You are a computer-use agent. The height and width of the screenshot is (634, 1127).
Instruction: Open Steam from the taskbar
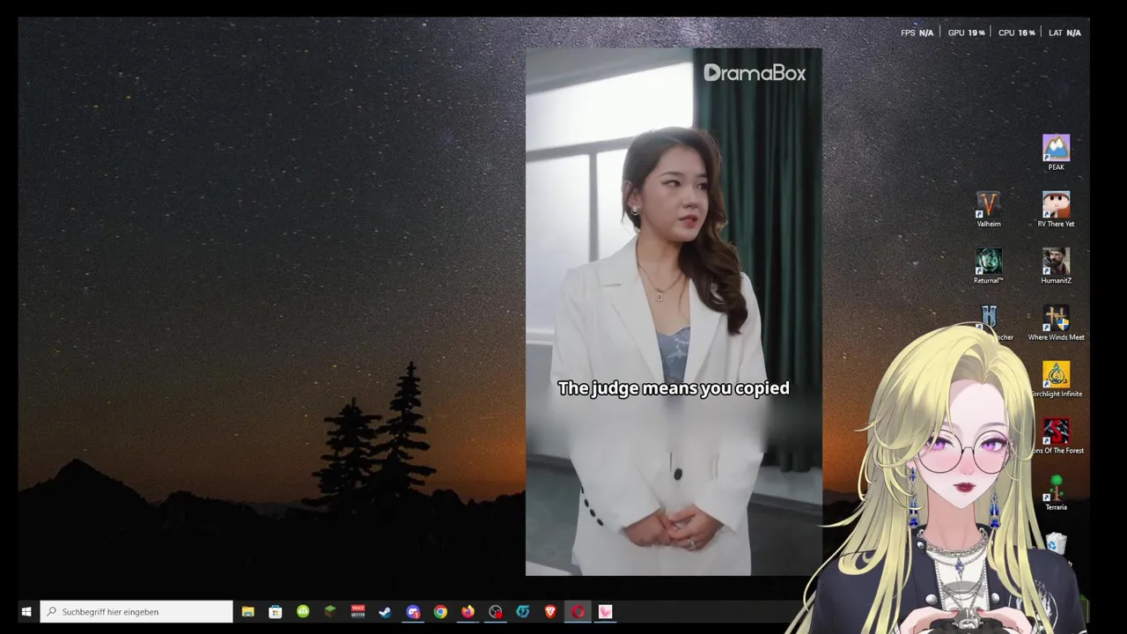[385, 612]
